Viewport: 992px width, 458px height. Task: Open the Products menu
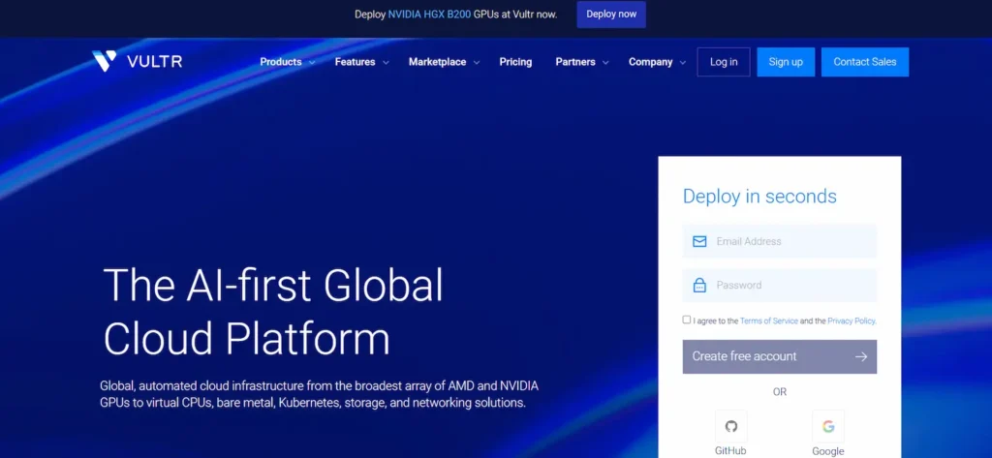tap(281, 62)
